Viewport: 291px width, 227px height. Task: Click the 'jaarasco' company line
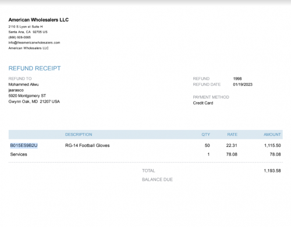pos(16,90)
